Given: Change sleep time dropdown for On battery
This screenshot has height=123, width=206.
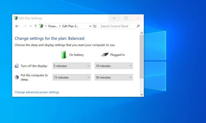Looking at the screenshot, I should 72,77.
